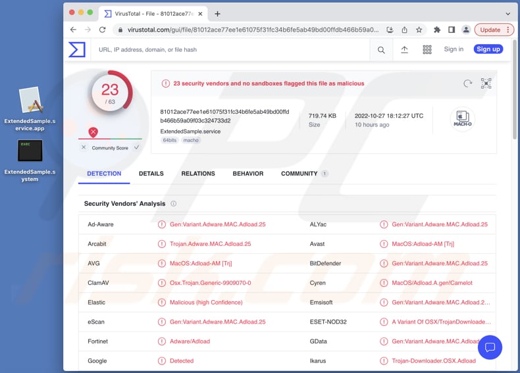This screenshot has height=373, width=520.
Task: Bookmark page with star icon
Action: tap(419, 30)
